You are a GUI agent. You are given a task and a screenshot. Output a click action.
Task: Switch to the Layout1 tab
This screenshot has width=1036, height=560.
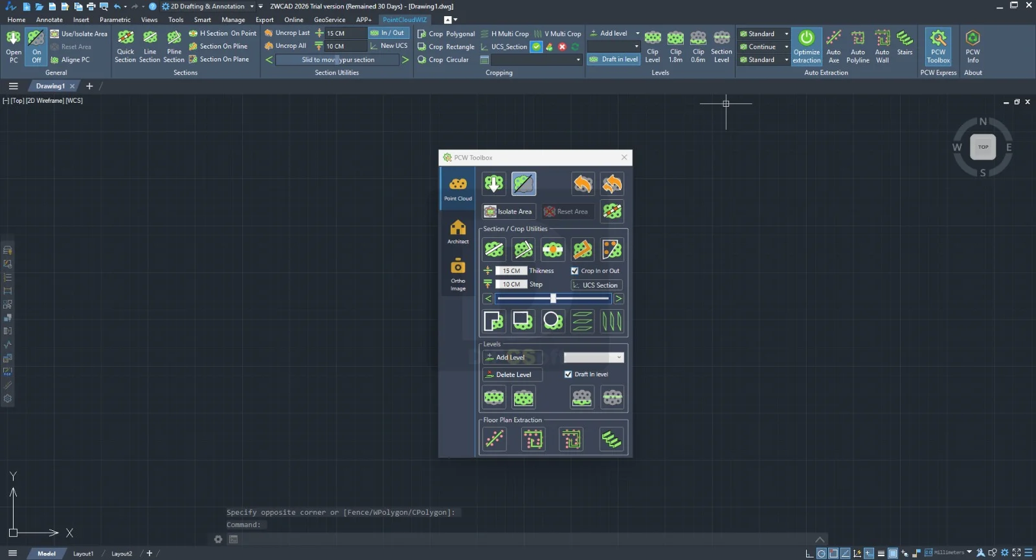(83, 554)
